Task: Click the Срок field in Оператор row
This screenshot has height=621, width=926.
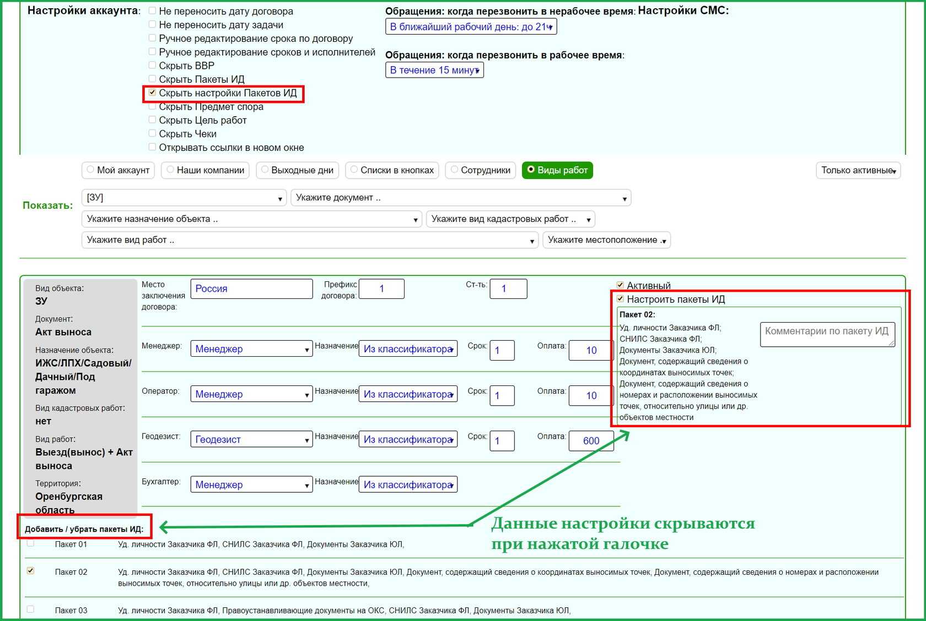Action: [x=502, y=395]
